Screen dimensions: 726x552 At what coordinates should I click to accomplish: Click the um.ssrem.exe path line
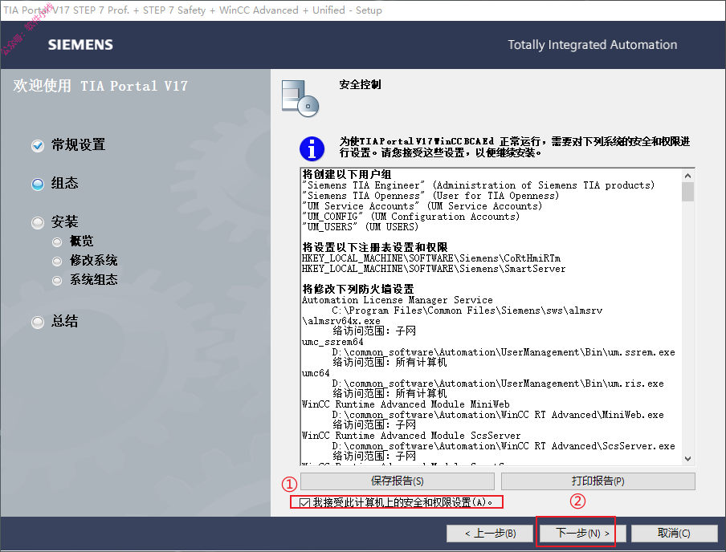[504, 352]
